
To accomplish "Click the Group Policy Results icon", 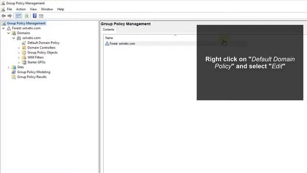I will [14, 77].
